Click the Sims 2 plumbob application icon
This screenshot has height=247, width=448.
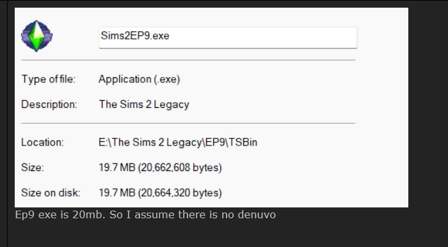pyautogui.click(x=36, y=36)
